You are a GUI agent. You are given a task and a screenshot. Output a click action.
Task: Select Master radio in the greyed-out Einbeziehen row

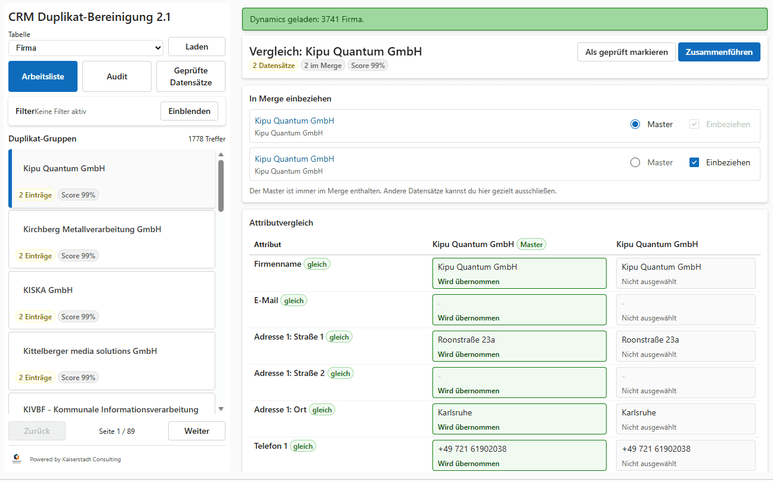[635, 124]
